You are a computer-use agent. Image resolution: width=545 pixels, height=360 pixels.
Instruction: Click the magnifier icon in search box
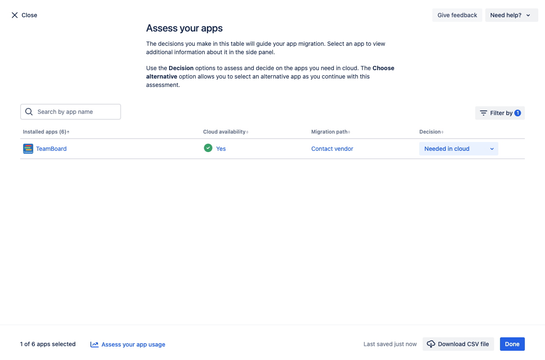tap(29, 112)
